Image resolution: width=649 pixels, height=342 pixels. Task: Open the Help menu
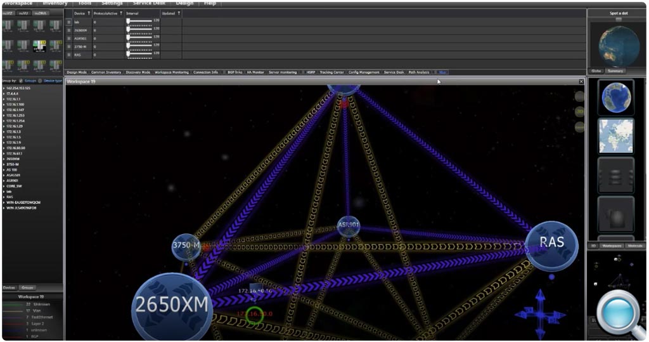coord(210,3)
